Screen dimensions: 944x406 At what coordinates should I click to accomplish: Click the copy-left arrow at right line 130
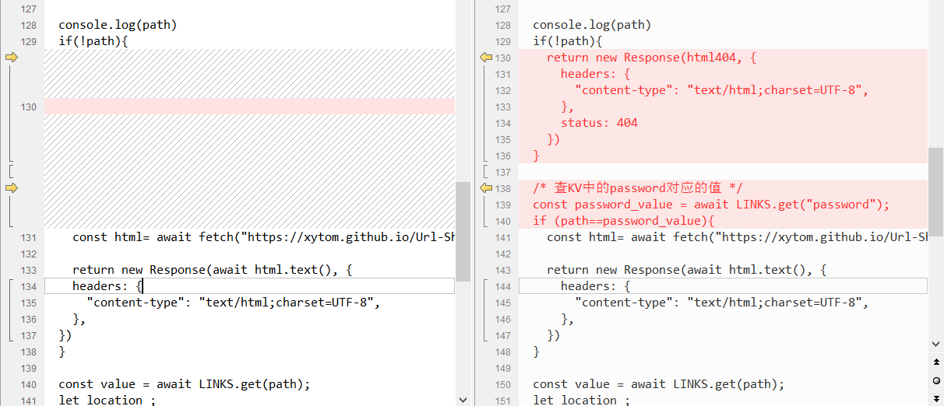(x=485, y=58)
